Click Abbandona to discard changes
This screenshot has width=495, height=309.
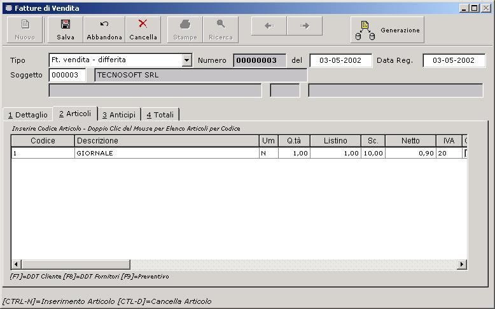point(104,30)
